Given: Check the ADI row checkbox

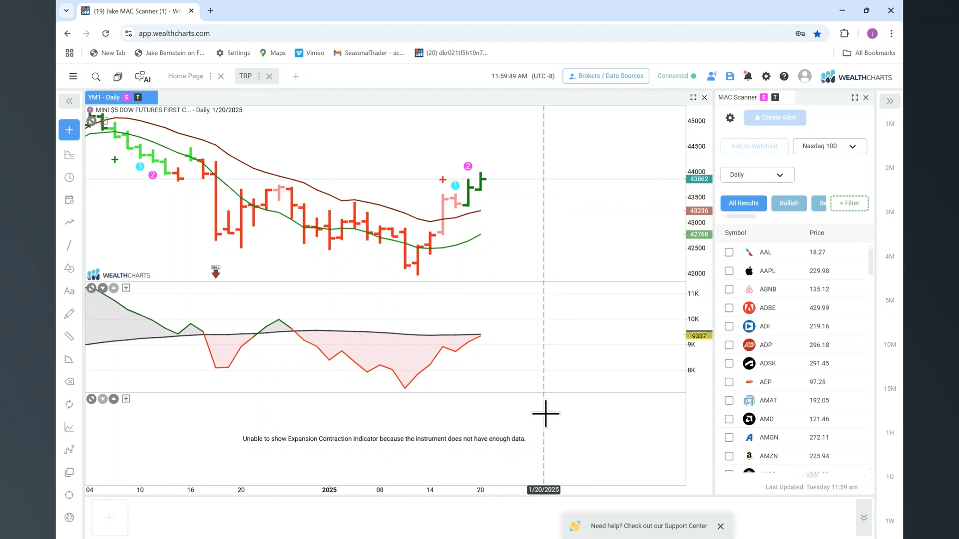Looking at the screenshot, I should 729,326.
